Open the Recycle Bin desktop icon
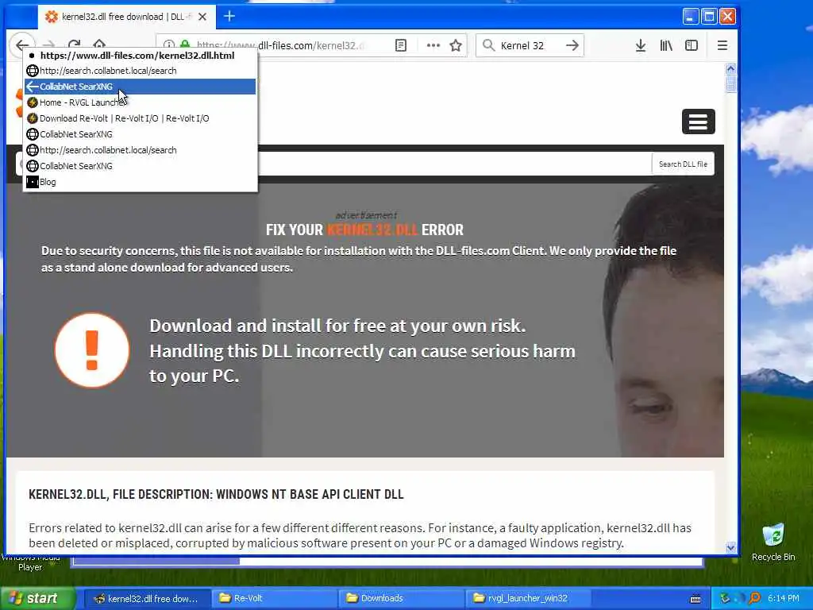 coord(773,542)
